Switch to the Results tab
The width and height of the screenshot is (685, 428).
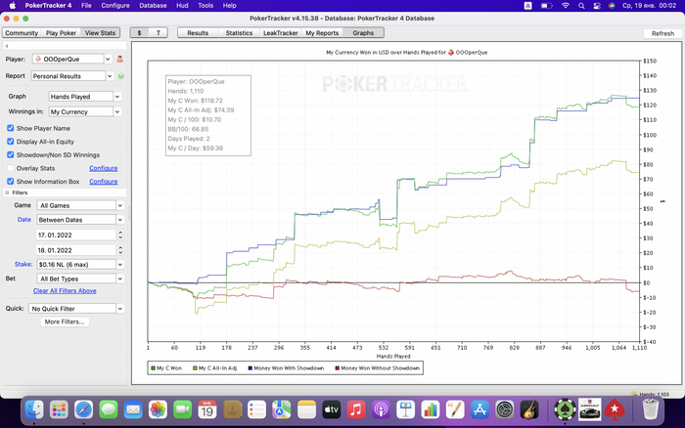(198, 32)
